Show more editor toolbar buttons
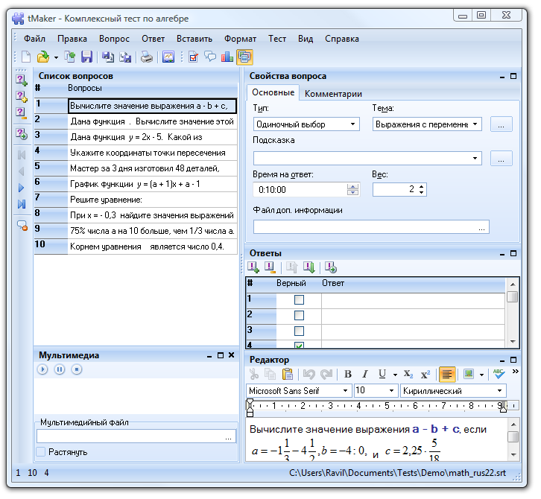Screen dimensions: 541x499 coord(515,372)
